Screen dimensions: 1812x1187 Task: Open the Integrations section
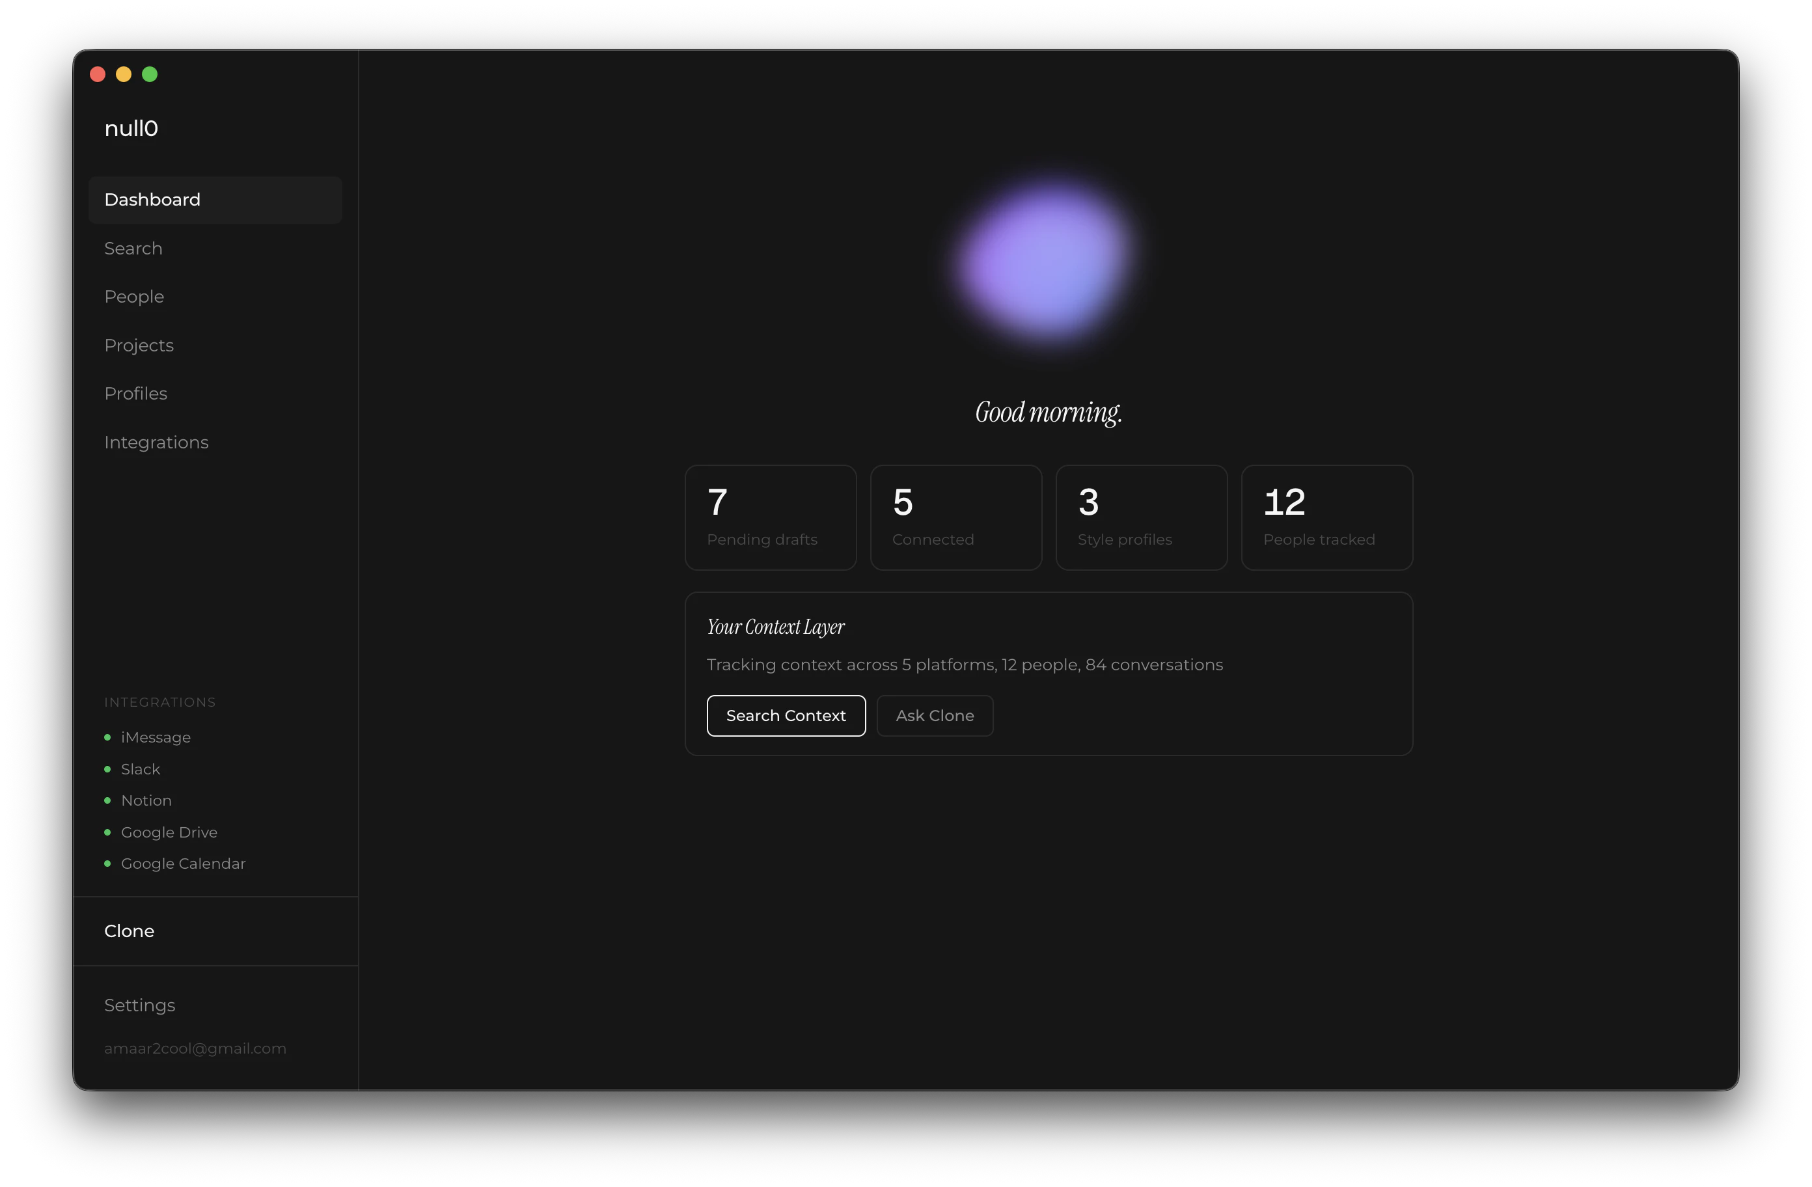point(156,443)
